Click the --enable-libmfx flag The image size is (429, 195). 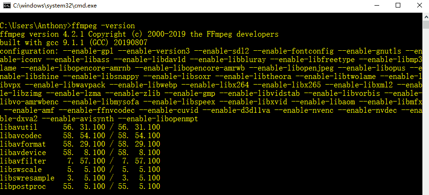click(390, 102)
